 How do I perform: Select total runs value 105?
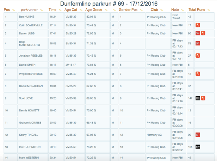tap(190, 147)
